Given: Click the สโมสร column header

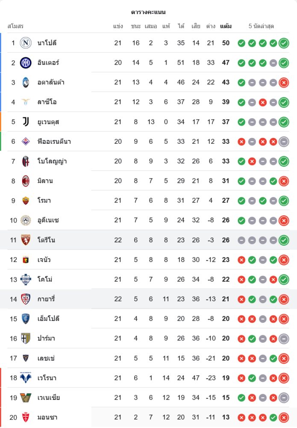Looking at the screenshot, I should click(x=15, y=26).
